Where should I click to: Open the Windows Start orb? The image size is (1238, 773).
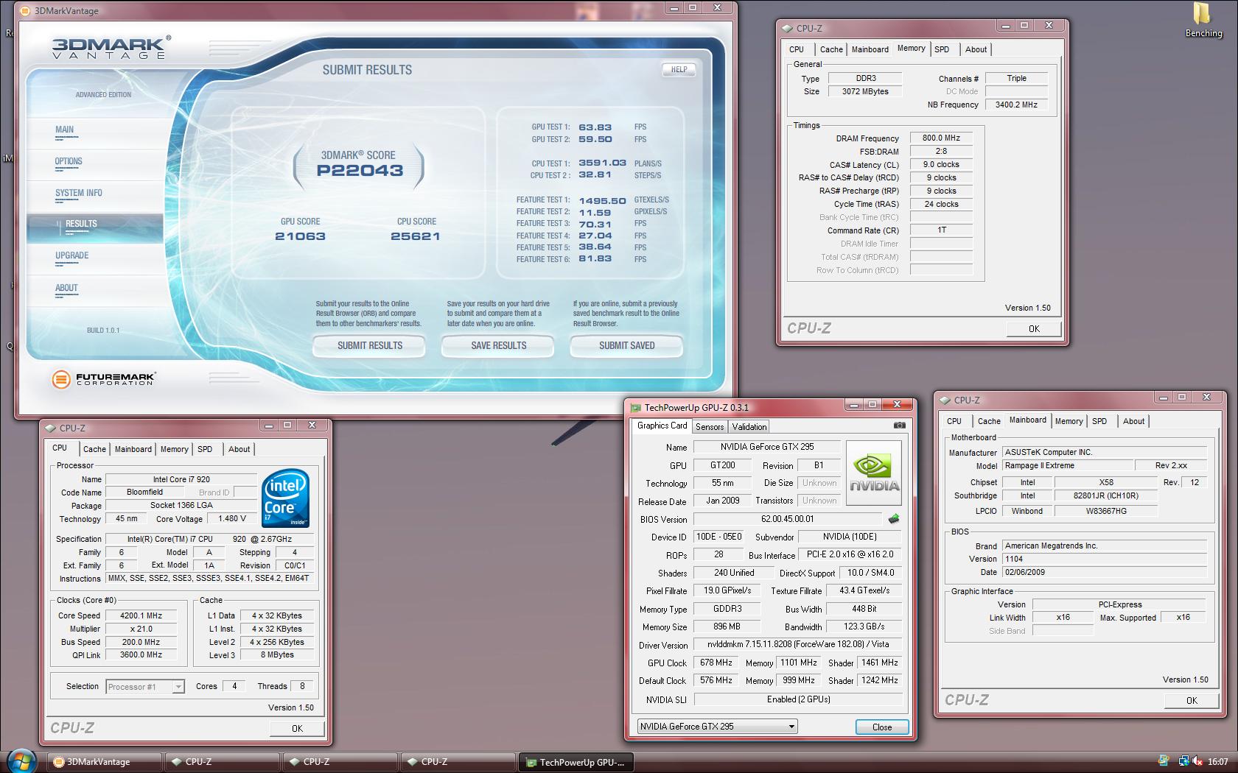click(21, 760)
